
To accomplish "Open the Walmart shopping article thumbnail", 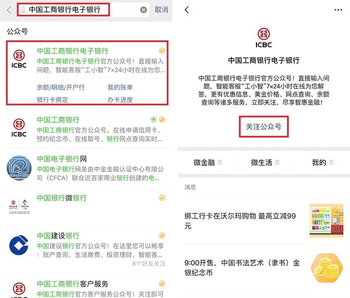I will pyautogui.click(x=326, y=220).
